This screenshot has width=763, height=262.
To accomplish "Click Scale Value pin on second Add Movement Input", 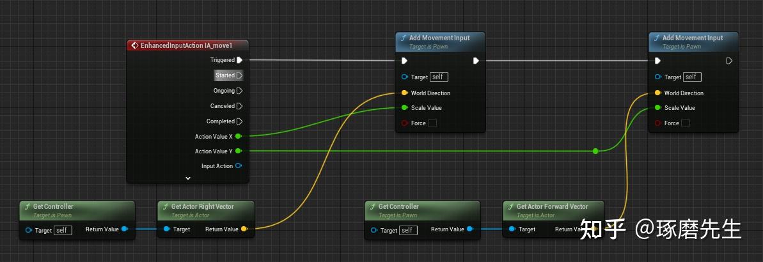I will click(658, 108).
